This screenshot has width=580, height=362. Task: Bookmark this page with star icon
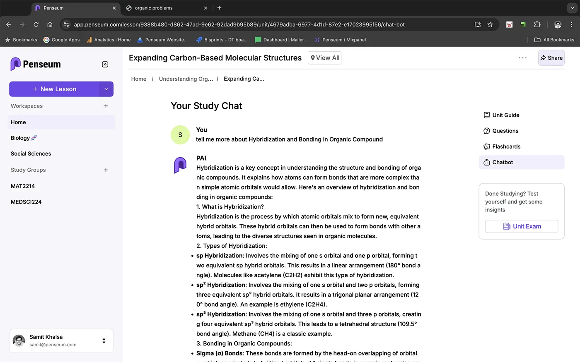click(490, 24)
